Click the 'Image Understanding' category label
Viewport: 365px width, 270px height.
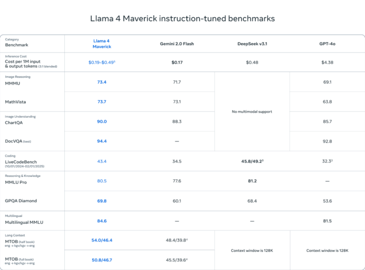point(20,117)
